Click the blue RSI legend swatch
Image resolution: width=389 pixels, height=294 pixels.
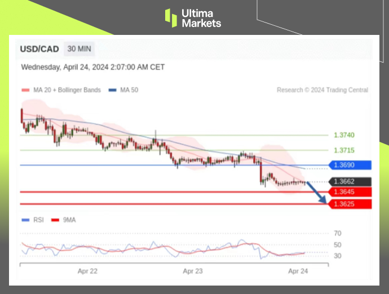pyautogui.click(x=25, y=220)
